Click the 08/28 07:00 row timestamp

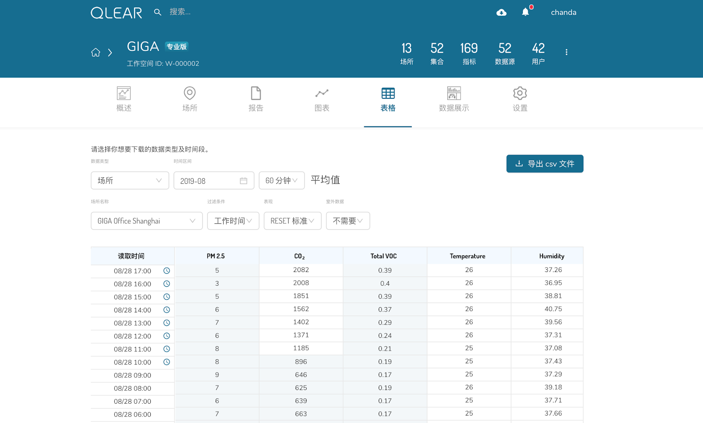tap(132, 401)
